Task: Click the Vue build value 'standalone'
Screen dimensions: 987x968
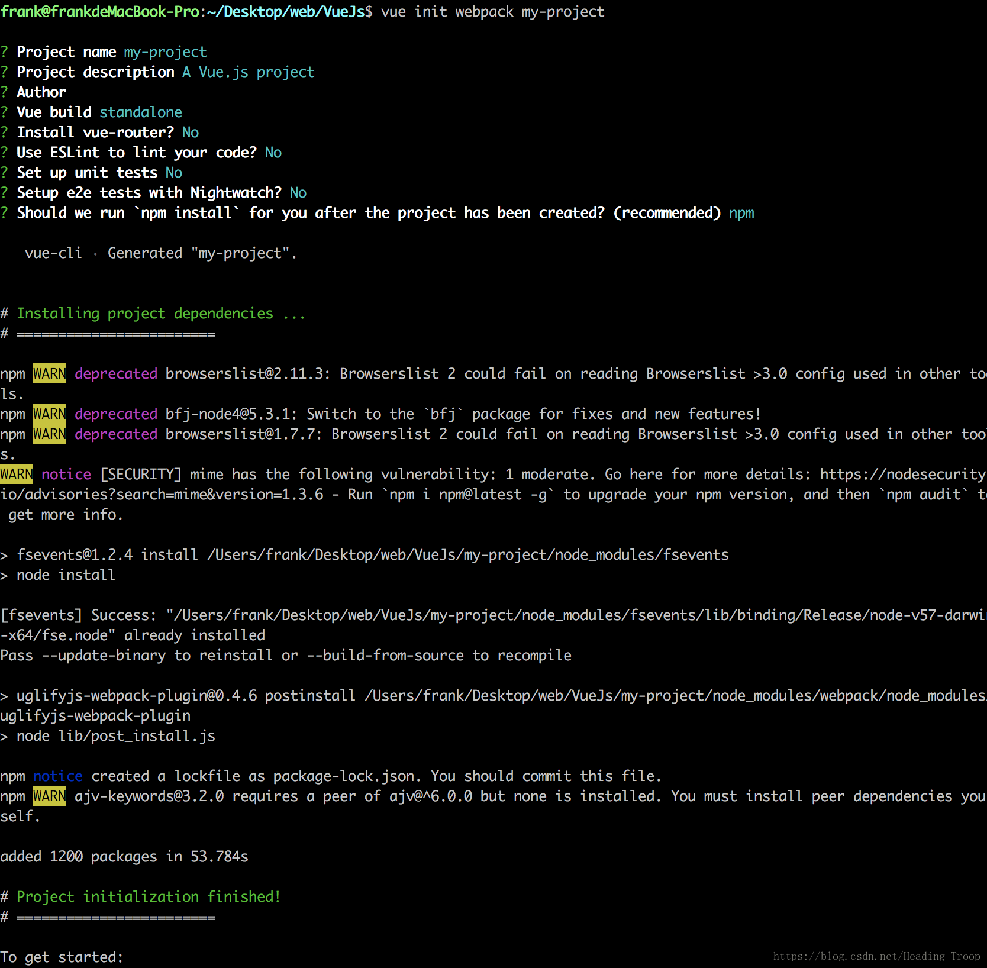Action: point(141,112)
